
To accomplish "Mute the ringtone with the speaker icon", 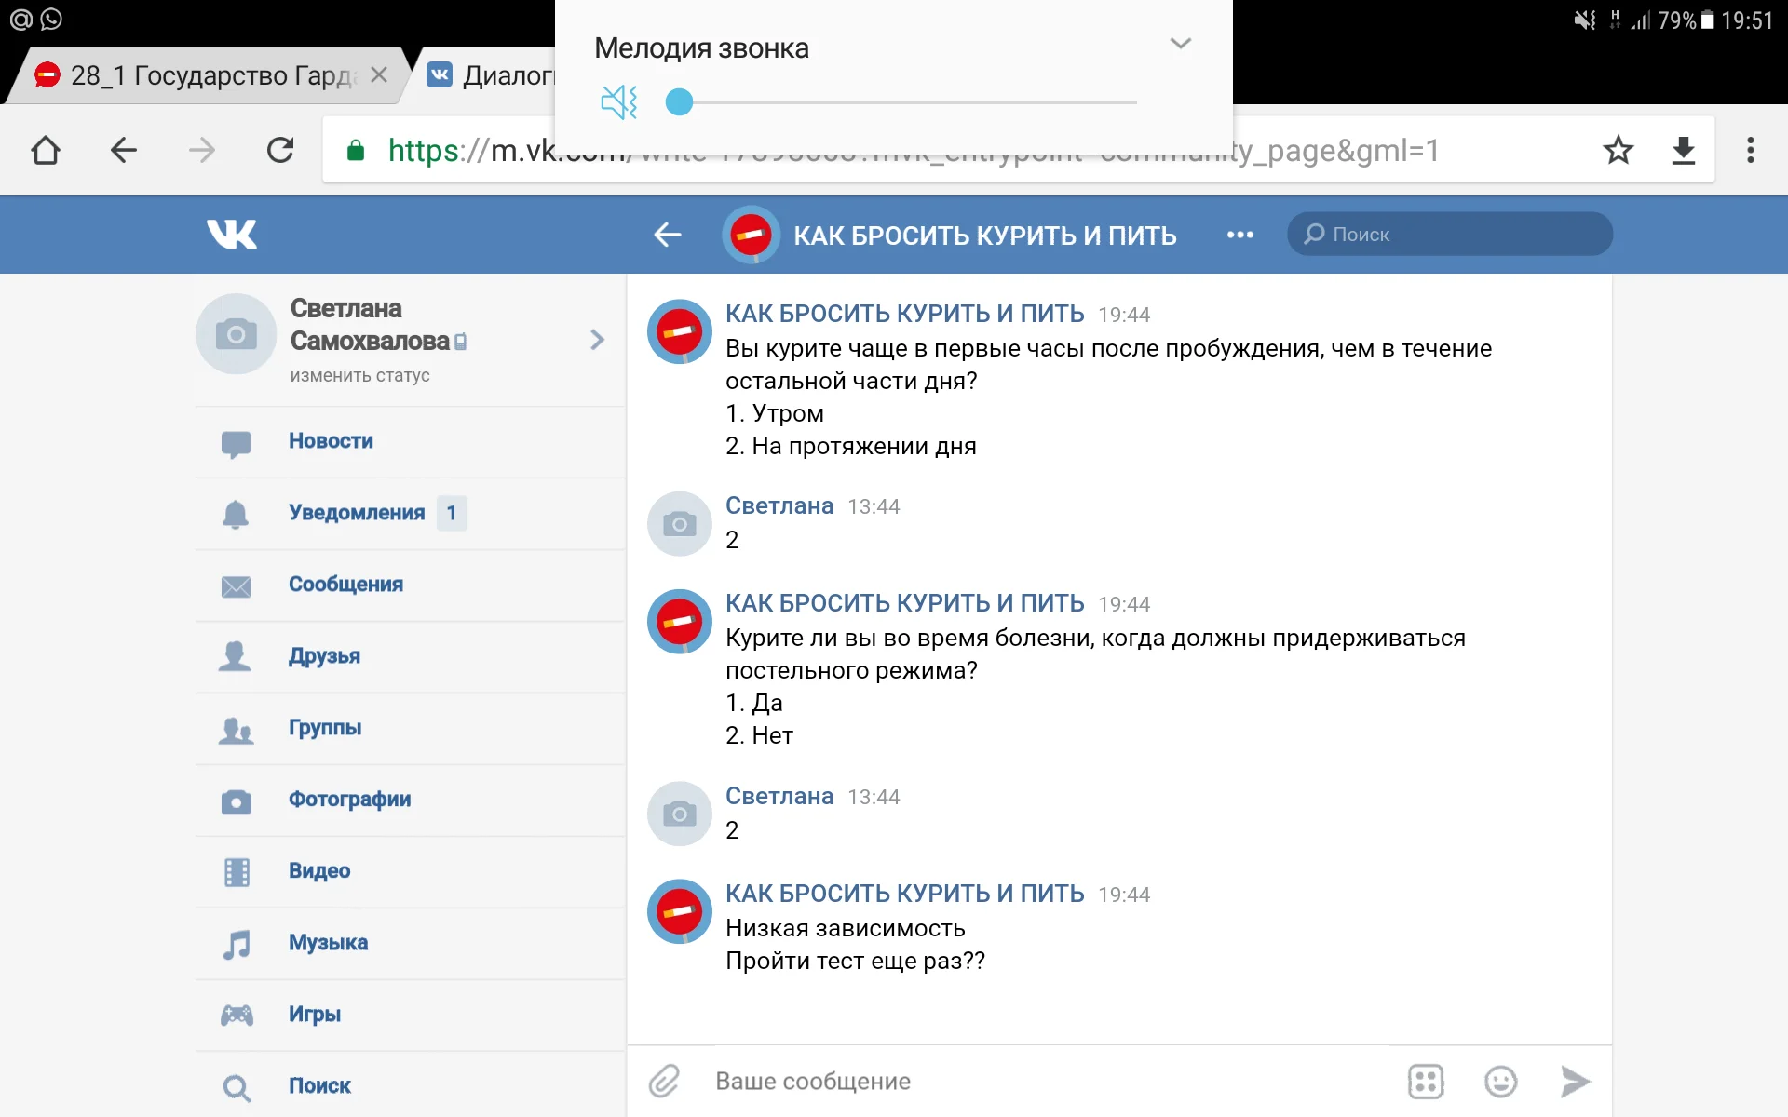I will tap(618, 102).
